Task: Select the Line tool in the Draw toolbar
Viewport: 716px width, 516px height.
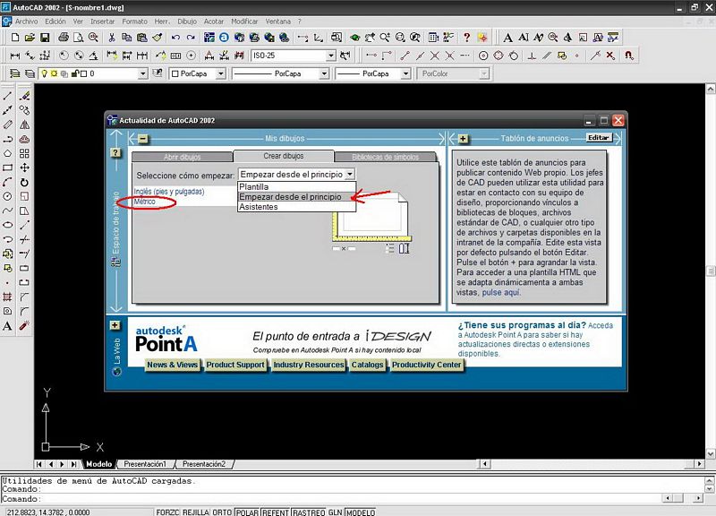Action: [8, 96]
